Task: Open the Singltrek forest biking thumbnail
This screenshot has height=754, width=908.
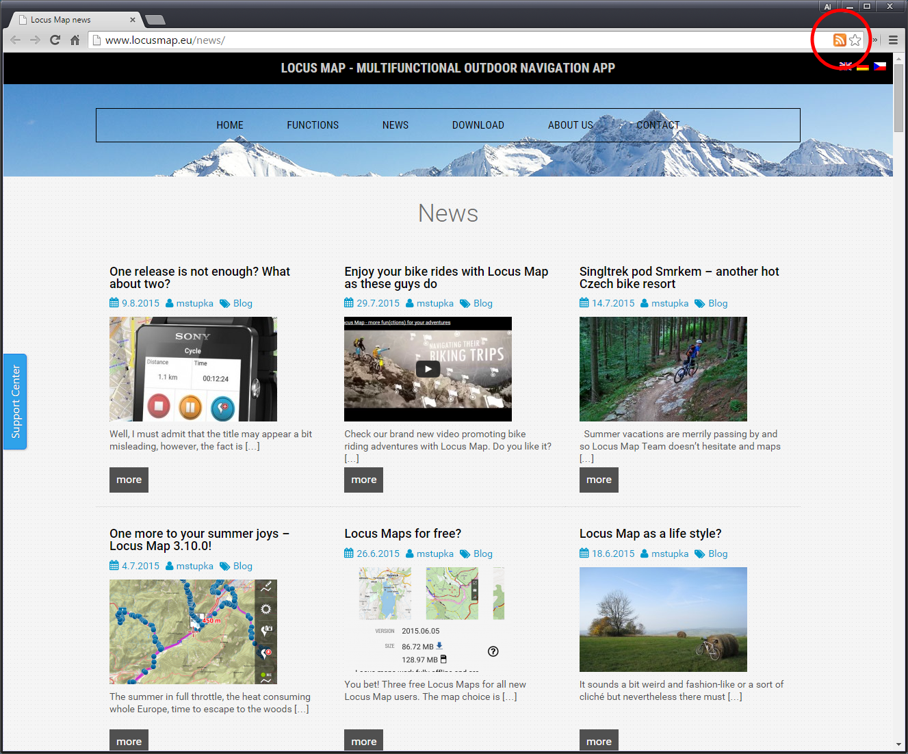Action: [x=663, y=369]
